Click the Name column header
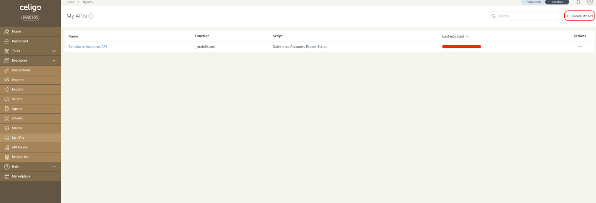Viewport: 596px width, 203px height. (x=73, y=36)
